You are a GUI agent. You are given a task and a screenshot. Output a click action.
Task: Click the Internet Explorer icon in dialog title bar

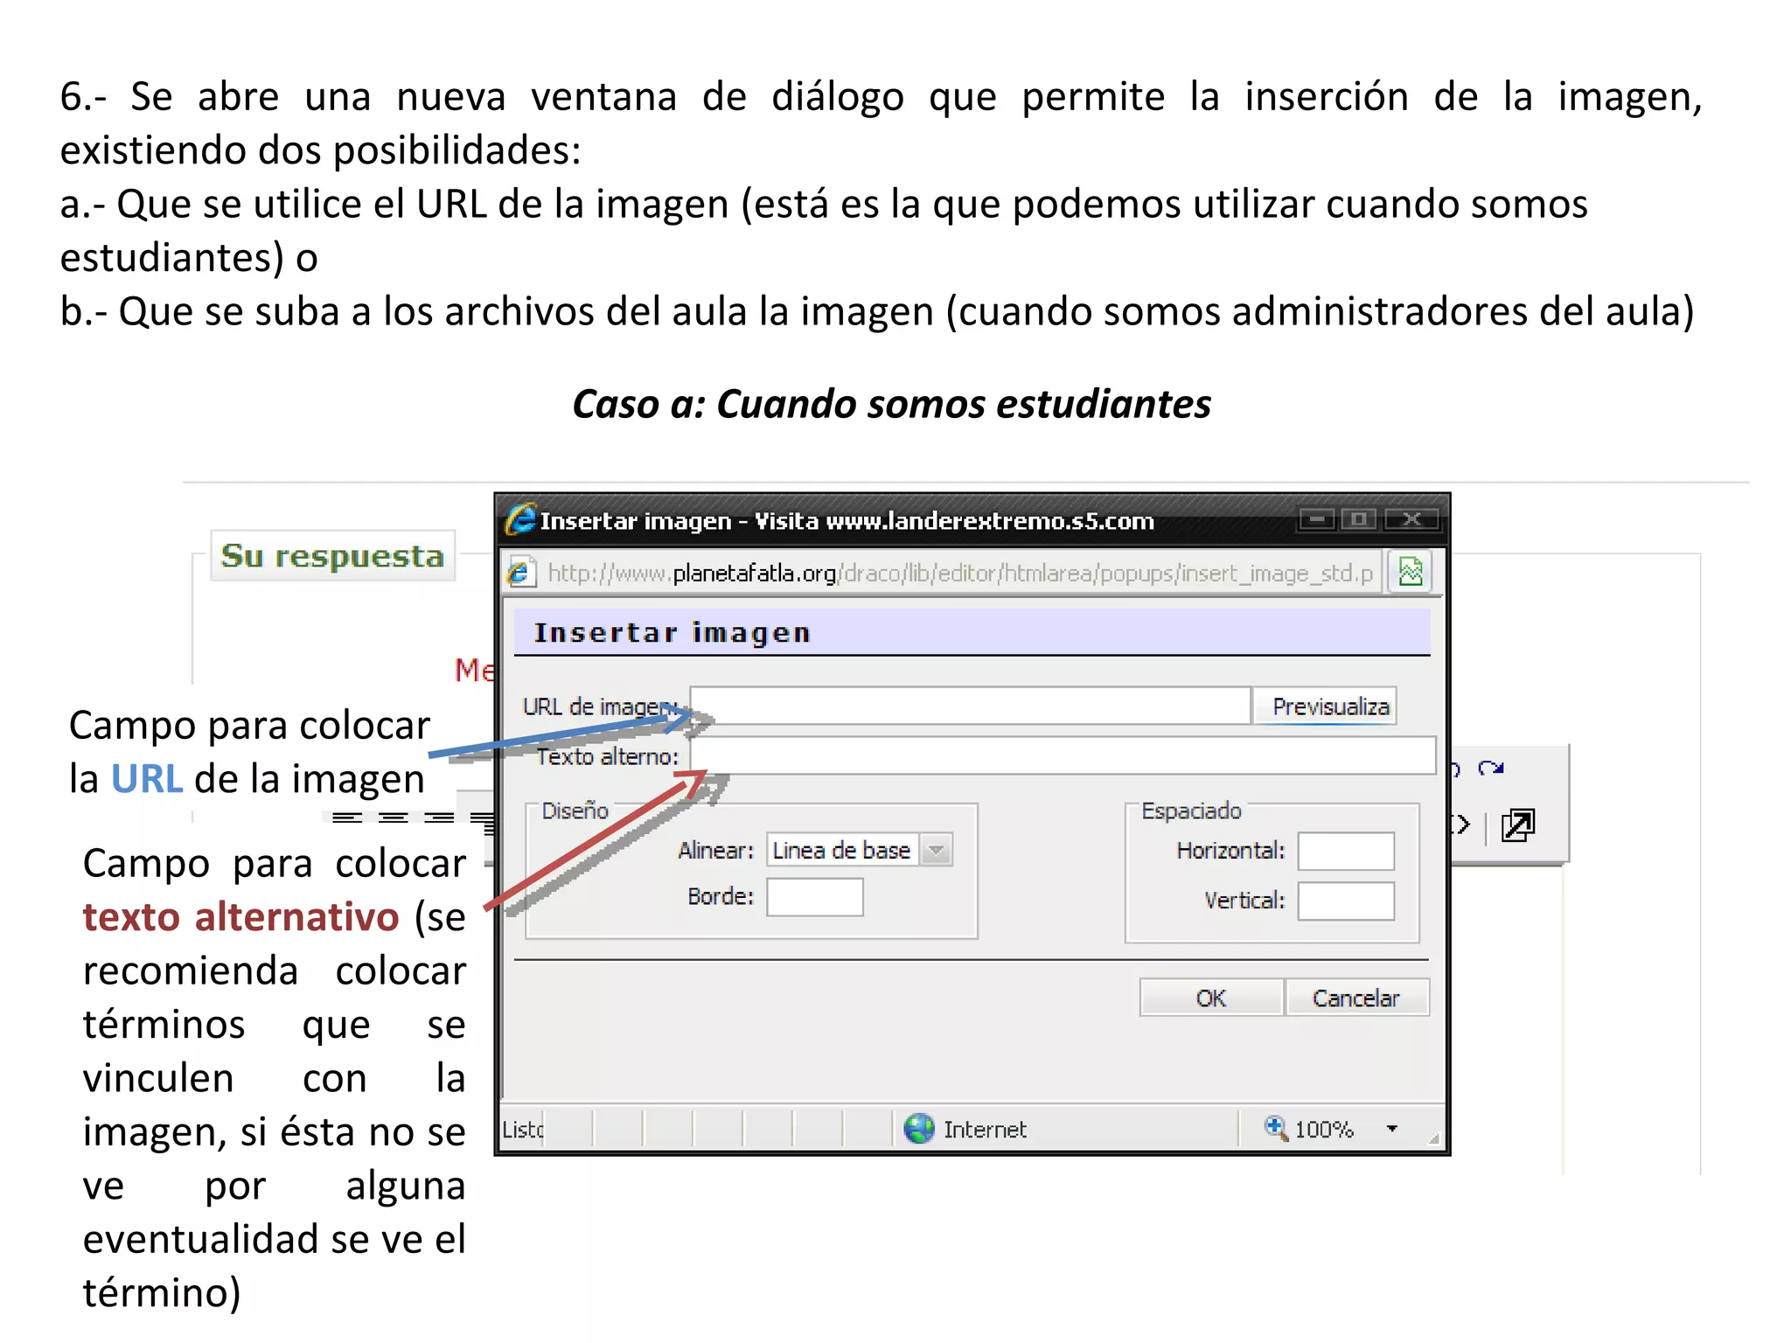tap(521, 519)
